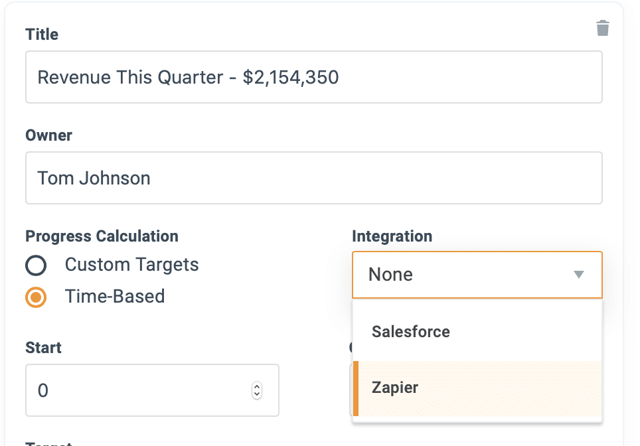Click the Integration dropdown caret arrow

(578, 275)
